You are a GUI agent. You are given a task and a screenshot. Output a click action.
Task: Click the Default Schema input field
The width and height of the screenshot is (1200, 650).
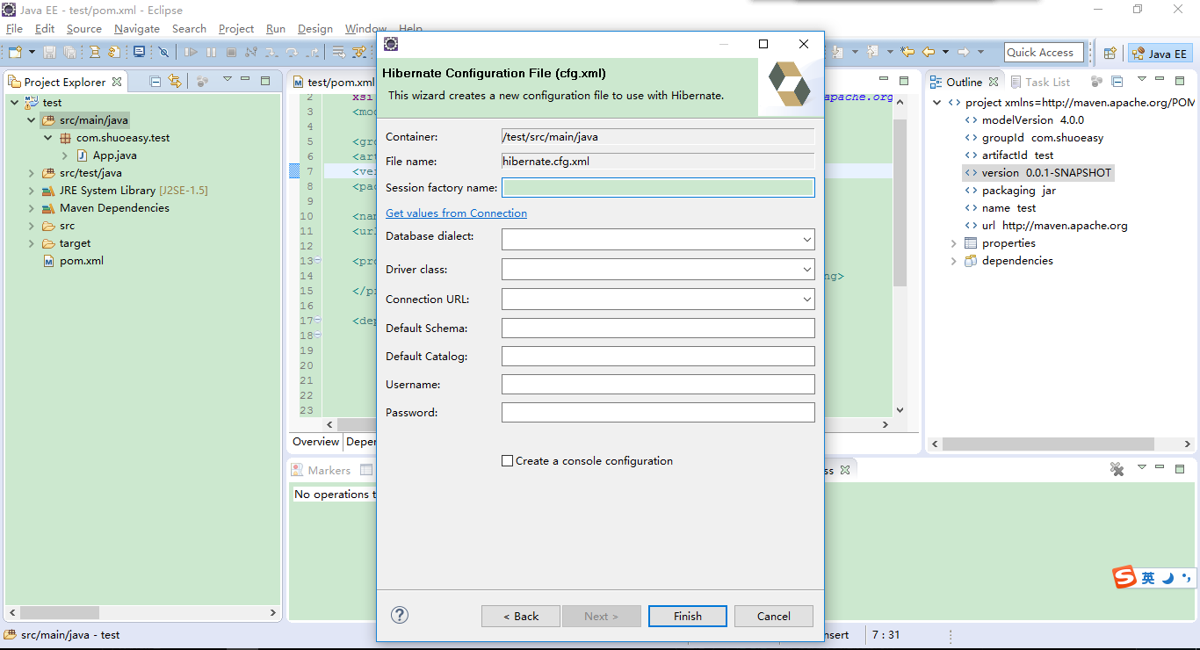(x=658, y=328)
